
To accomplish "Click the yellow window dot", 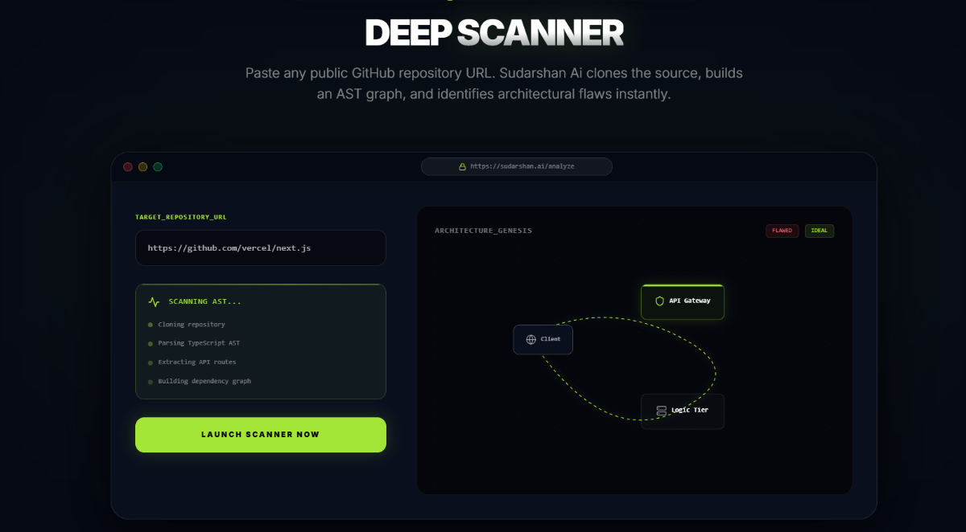I will [142, 166].
